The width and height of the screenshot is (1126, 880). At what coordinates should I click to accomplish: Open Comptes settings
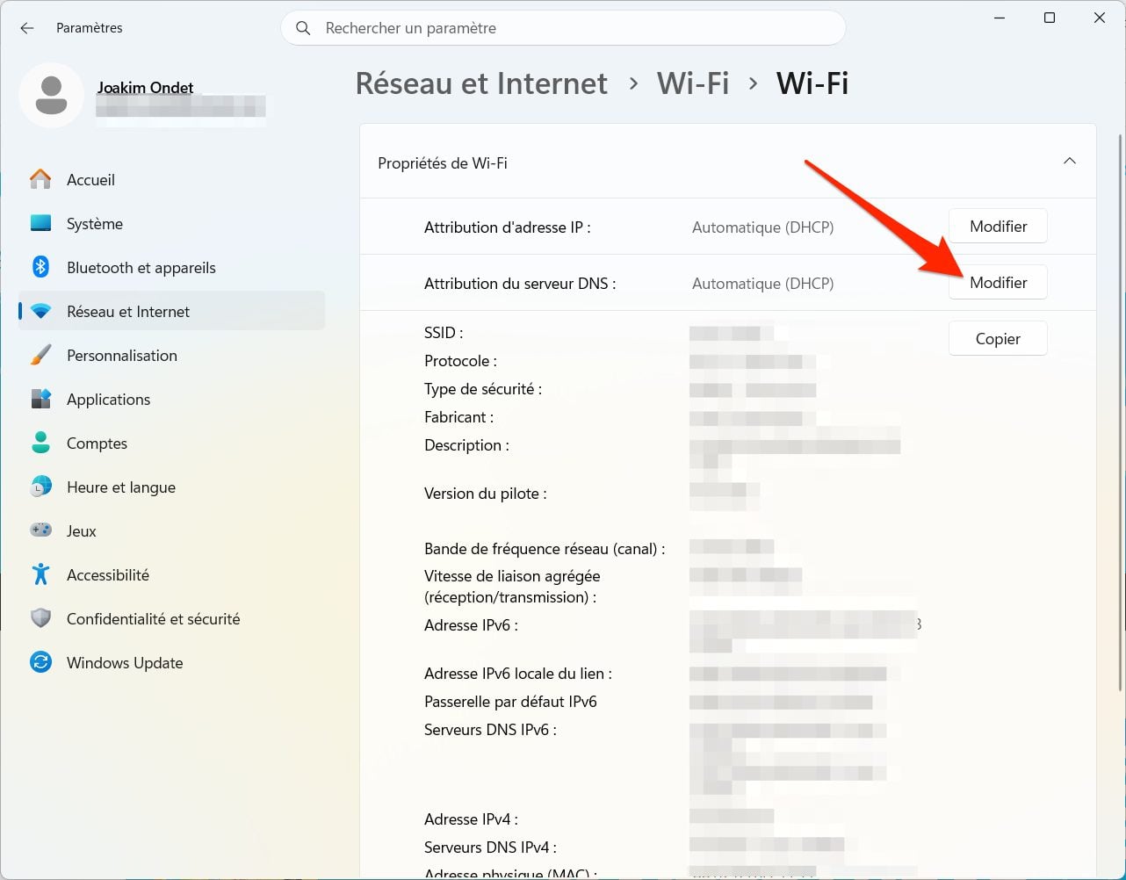pos(171,443)
